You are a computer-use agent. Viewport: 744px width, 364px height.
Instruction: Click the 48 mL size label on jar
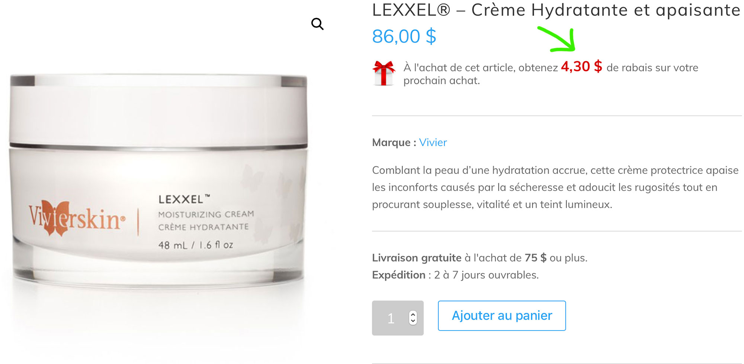196,245
